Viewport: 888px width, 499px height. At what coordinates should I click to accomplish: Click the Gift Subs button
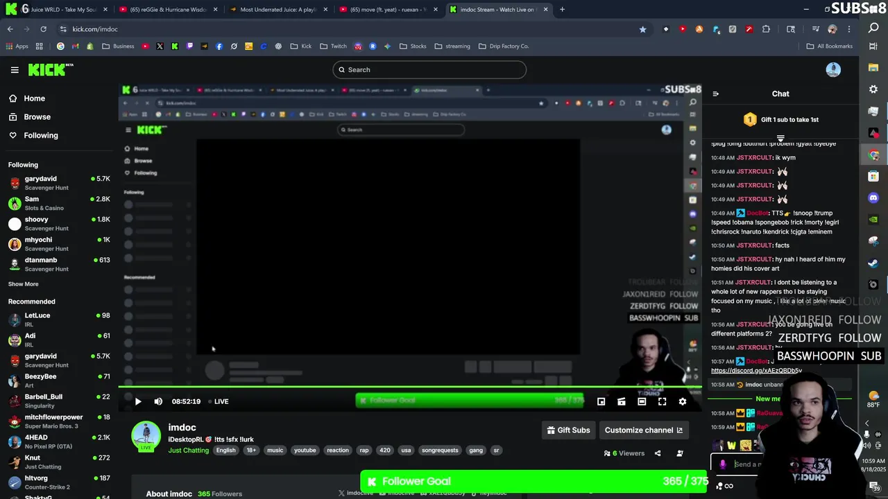click(568, 430)
